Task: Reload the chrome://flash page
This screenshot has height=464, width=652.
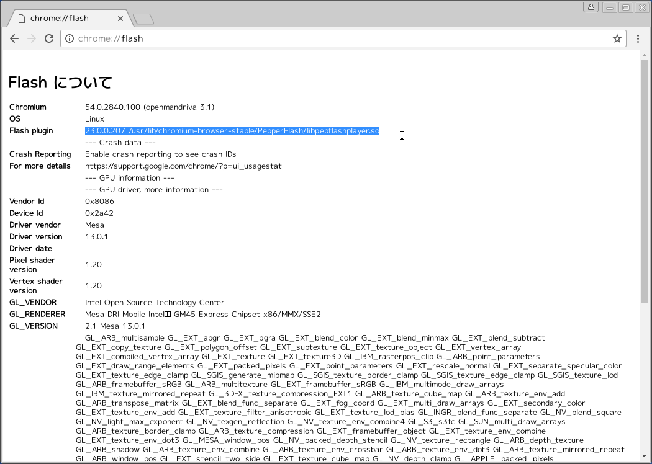Action: point(49,38)
